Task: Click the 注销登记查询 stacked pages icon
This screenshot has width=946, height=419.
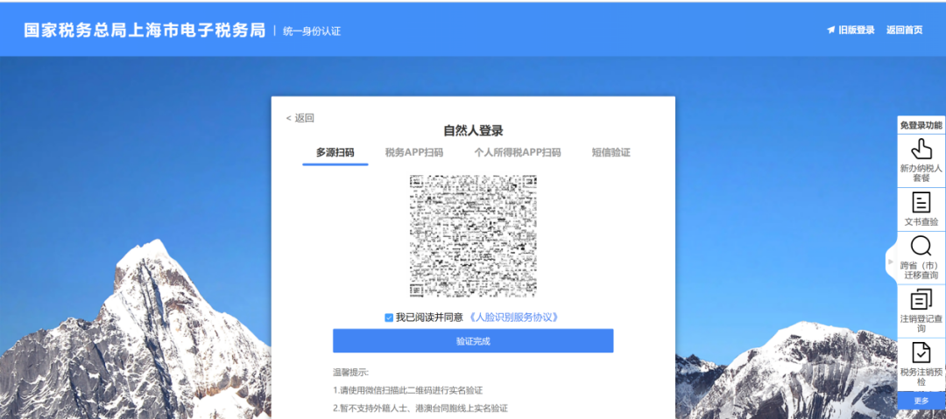Action: click(x=921, y=300)
